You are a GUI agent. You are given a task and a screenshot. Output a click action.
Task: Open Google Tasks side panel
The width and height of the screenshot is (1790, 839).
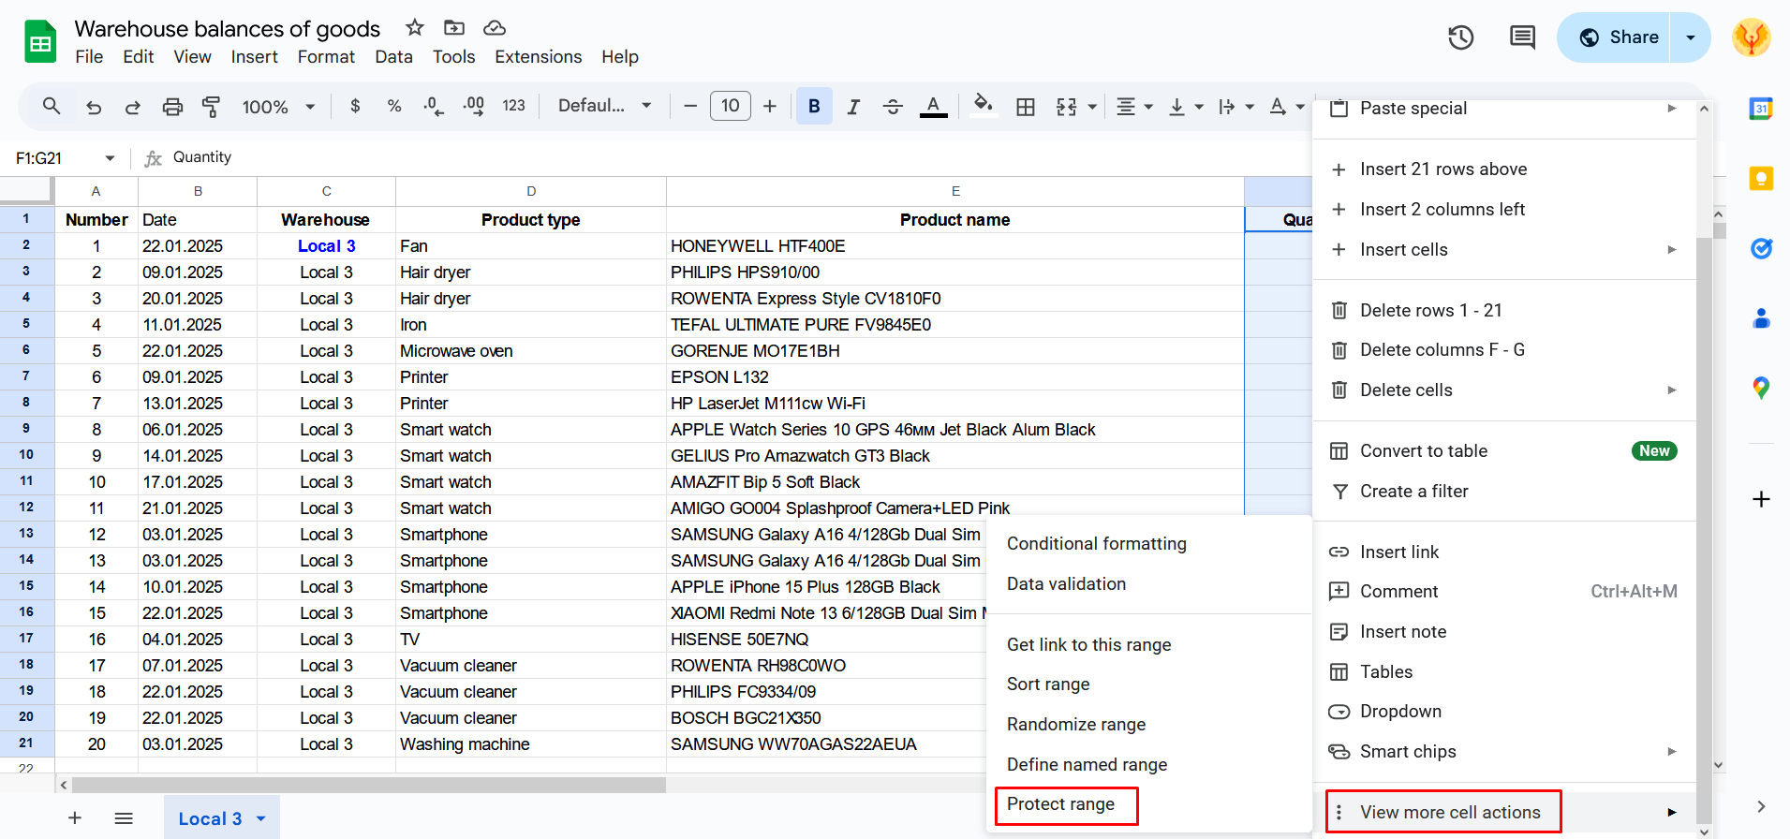pyautogui.click(x=1761, y=248)
